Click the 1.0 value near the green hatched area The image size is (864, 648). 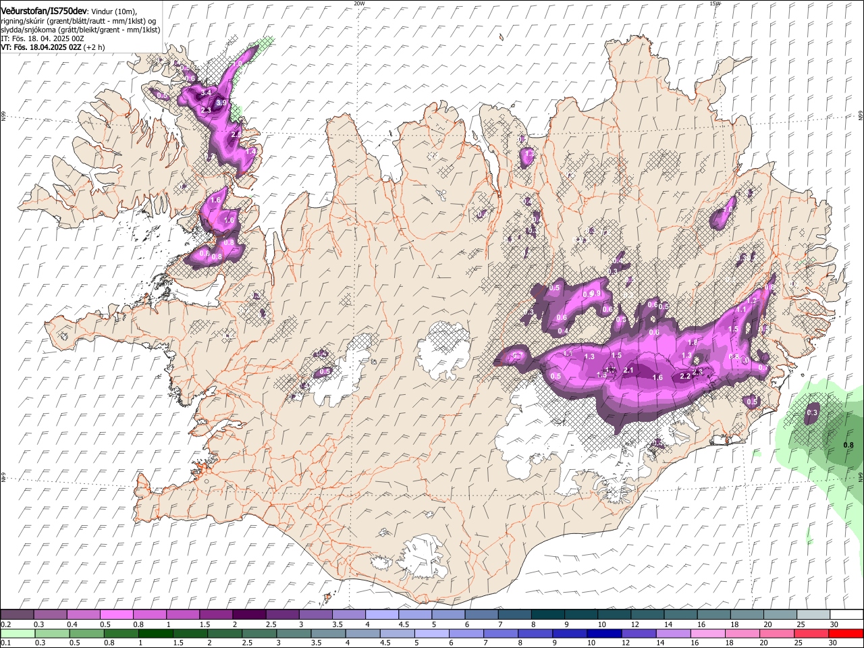click(238, 63)
